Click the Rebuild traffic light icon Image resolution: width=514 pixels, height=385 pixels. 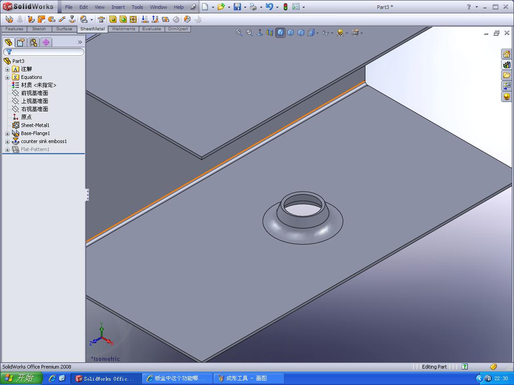pos(286,7)
